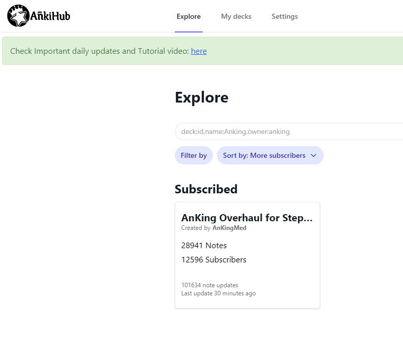Click the Last update 30 minutes ago text
Image resolution: width=403 pixels, height=339 pixels.
[218, 293]
